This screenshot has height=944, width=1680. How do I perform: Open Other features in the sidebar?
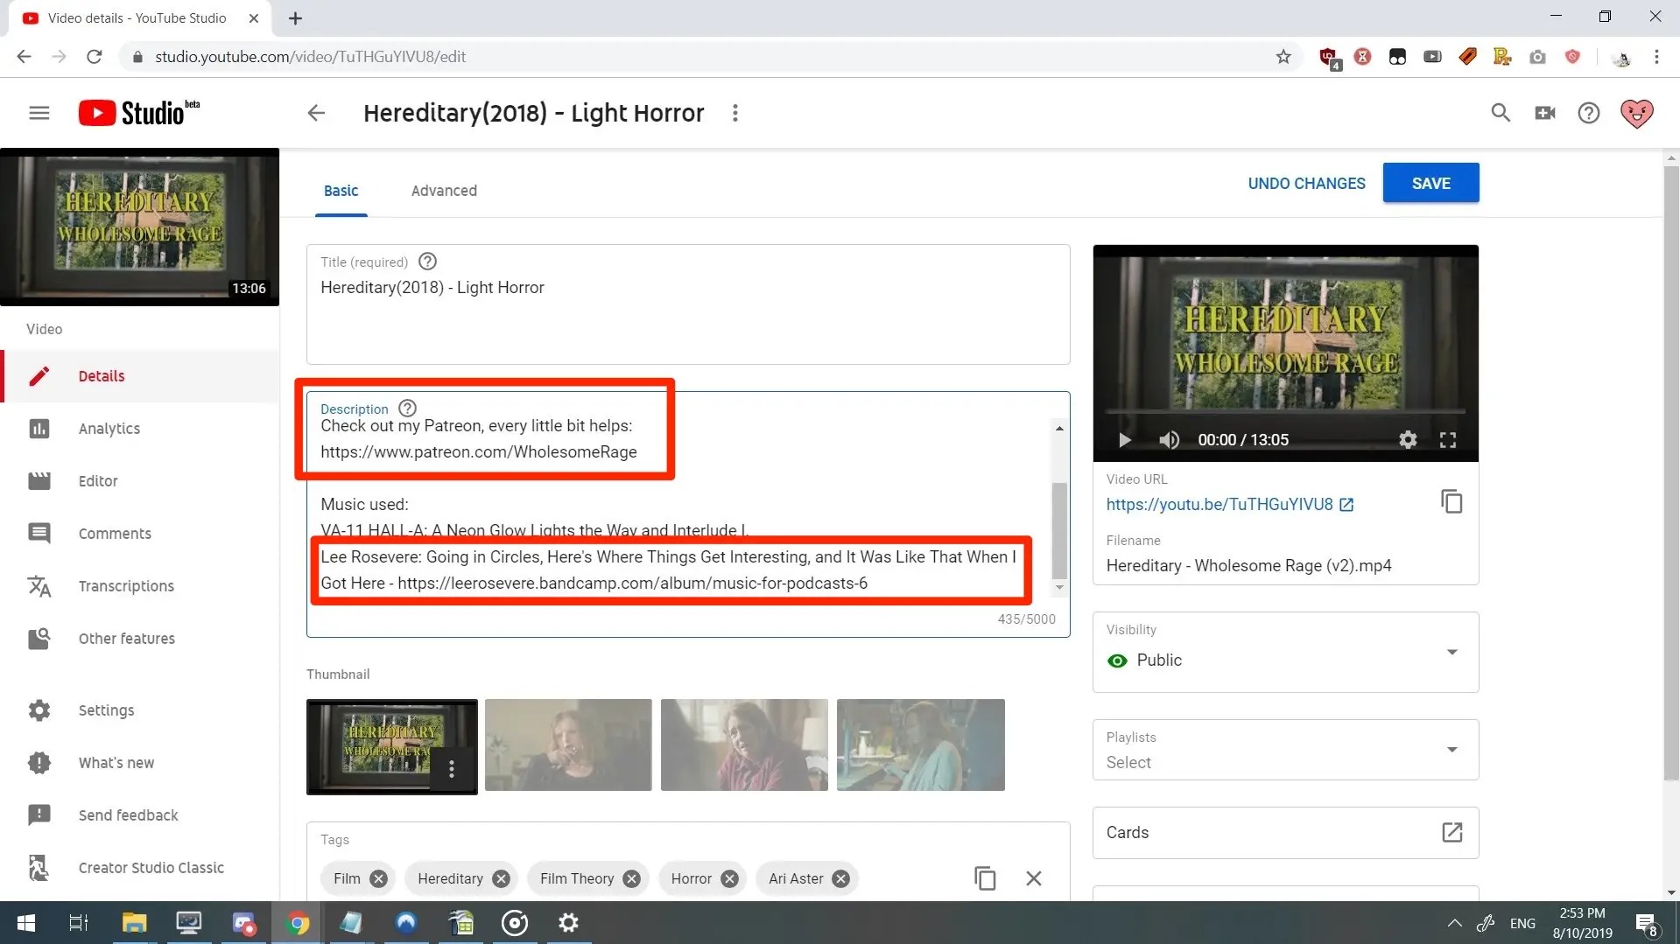tap(140, 639)
